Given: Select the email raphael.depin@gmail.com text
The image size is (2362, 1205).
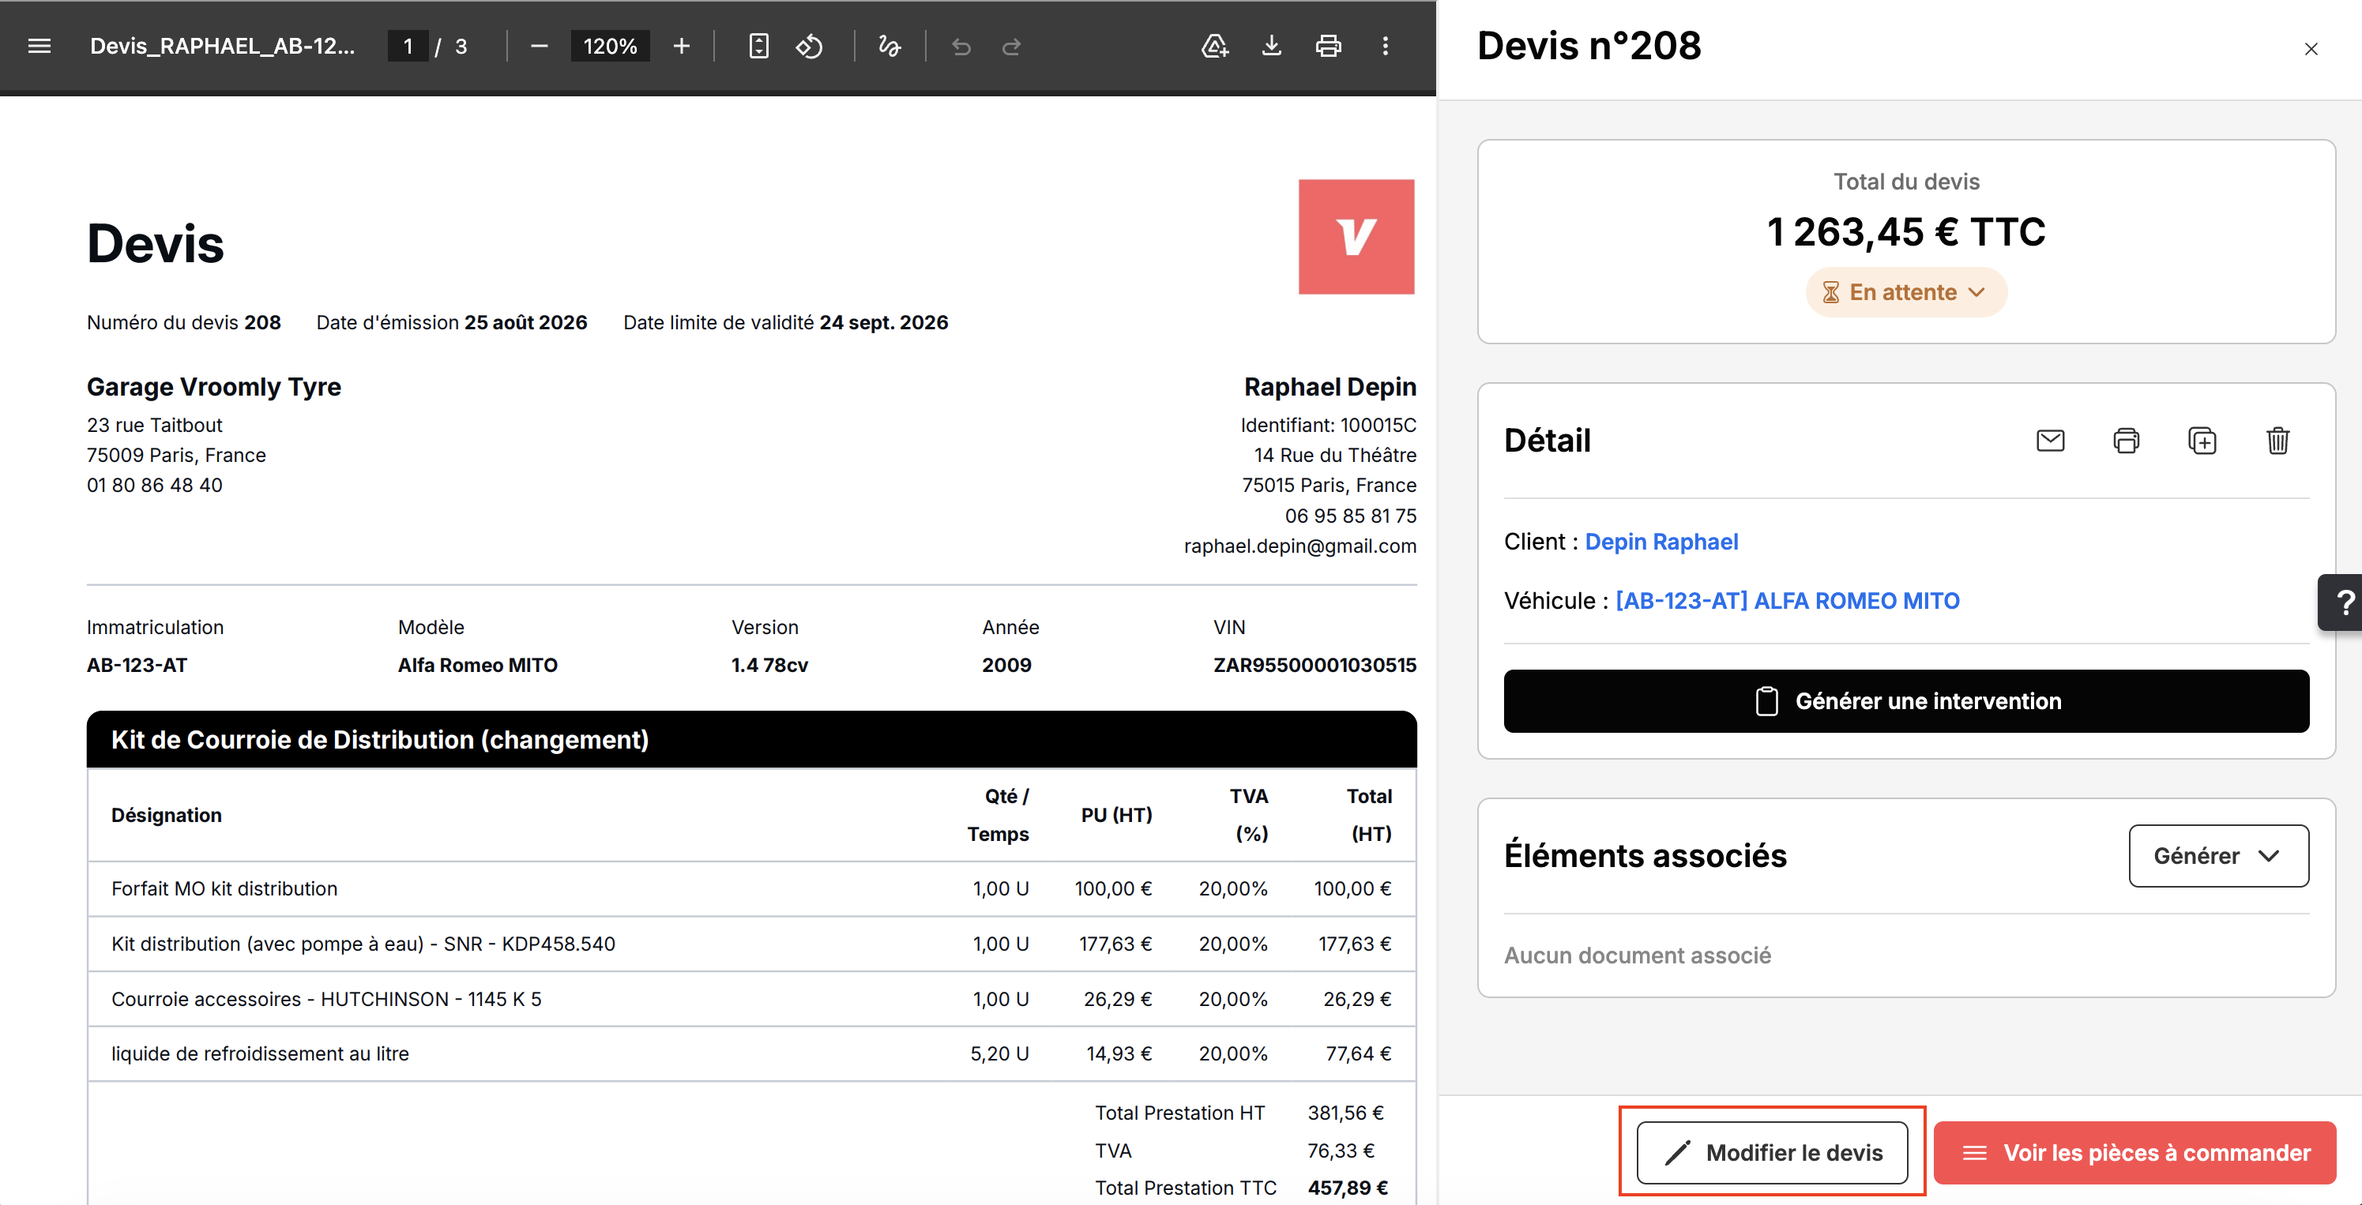Looking at the screenshot, I should [x=1300, y=546].
